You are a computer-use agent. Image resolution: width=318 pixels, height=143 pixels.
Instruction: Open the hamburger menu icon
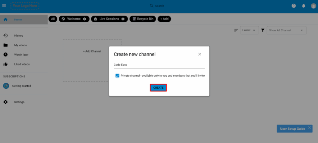pos(4,6)
